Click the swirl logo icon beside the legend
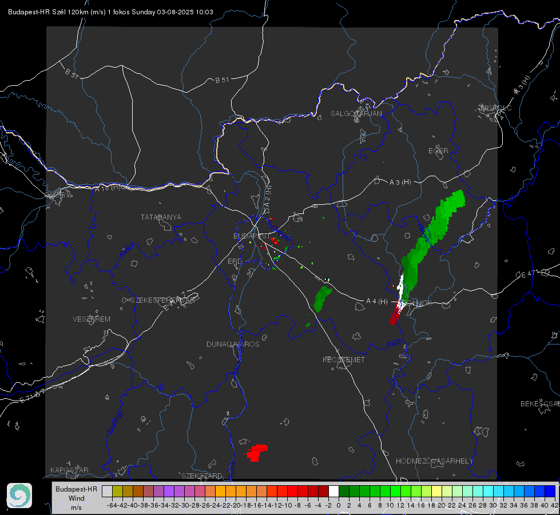Viewport: 560px width, 515px height. pos(19,496)
